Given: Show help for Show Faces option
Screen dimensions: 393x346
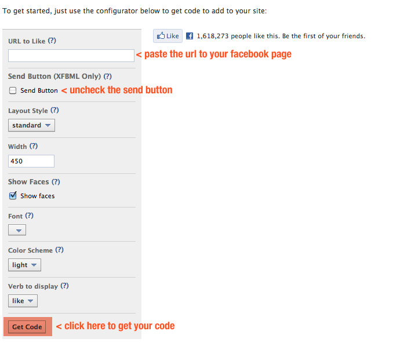Looking at the screenshot, I should [x=56, y=181].
